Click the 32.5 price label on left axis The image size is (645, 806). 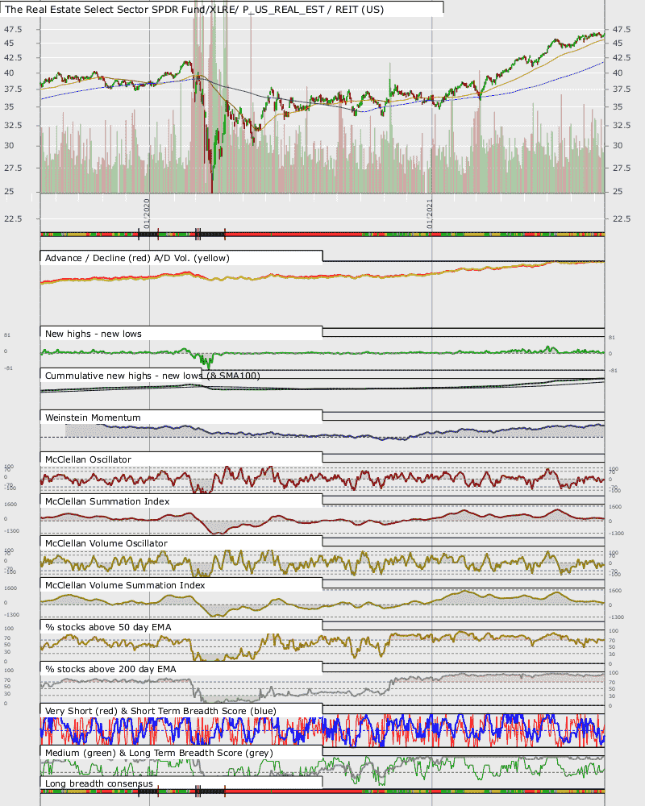[x=13, y=125]
